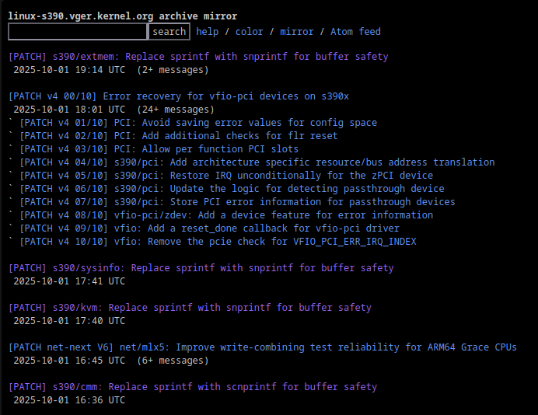Open patch 07/10 Store PCI error information
This screenshot has height=415, width=538.
(x=238, y=202)
